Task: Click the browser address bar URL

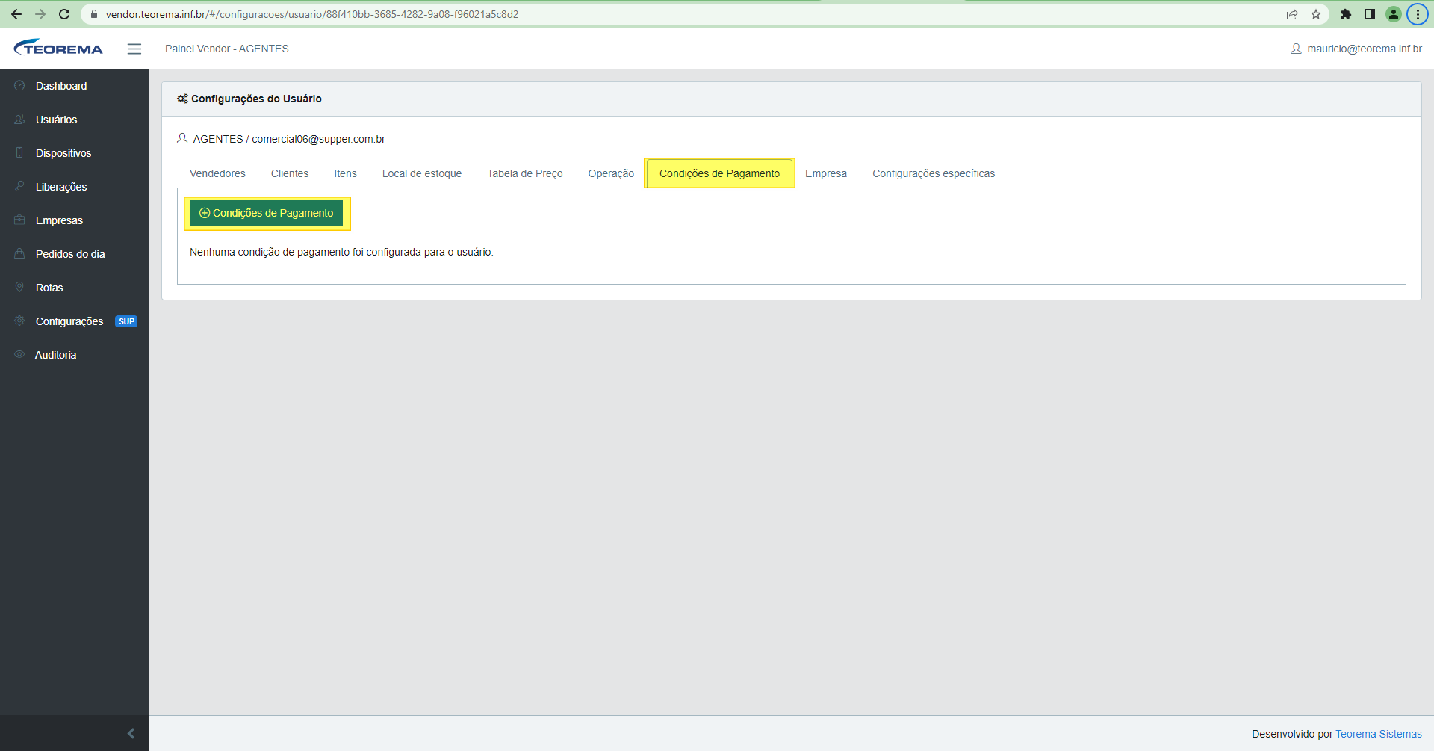Action: point(312,14)
